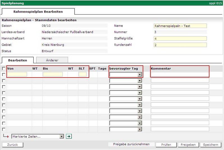224x150 pixels.
Task: Click the first row Kommentar text field
Action: [180, 74]
